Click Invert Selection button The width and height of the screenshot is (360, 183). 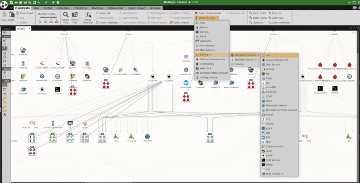107,23
